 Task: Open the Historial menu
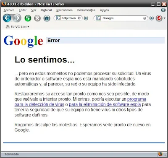click(46, 10)
